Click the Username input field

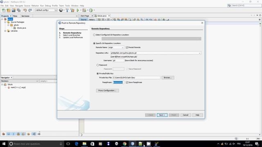pos(118,60)
